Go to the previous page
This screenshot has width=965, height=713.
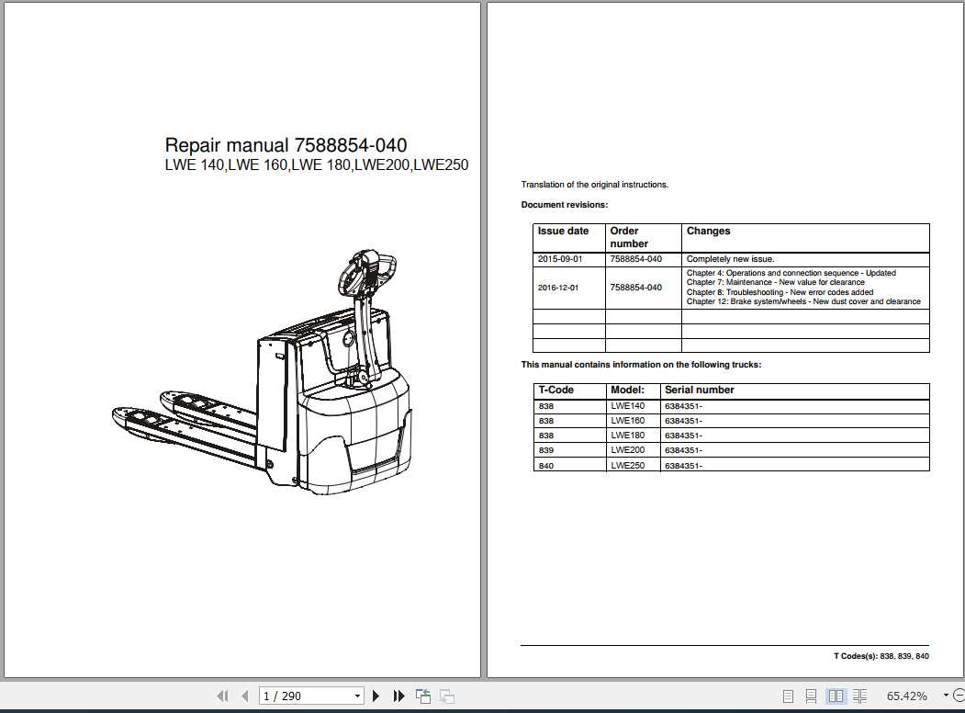click(243, 696)
